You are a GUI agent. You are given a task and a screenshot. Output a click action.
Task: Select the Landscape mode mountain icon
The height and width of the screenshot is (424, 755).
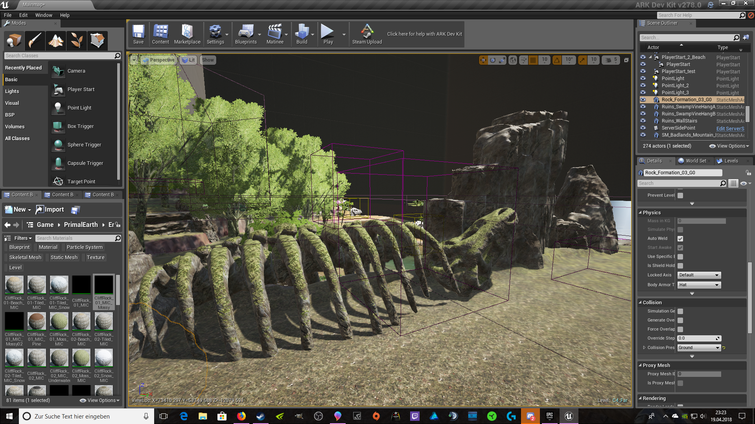(x=56, y=40)
